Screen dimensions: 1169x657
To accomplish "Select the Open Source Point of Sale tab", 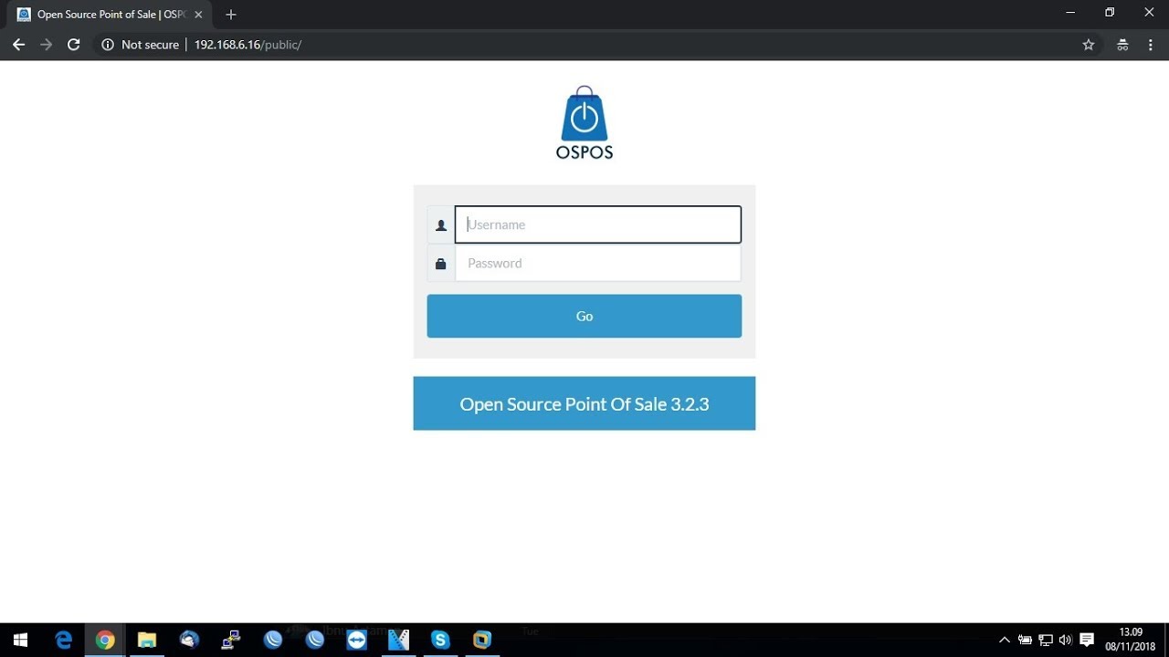I will [x=110, y=15].
